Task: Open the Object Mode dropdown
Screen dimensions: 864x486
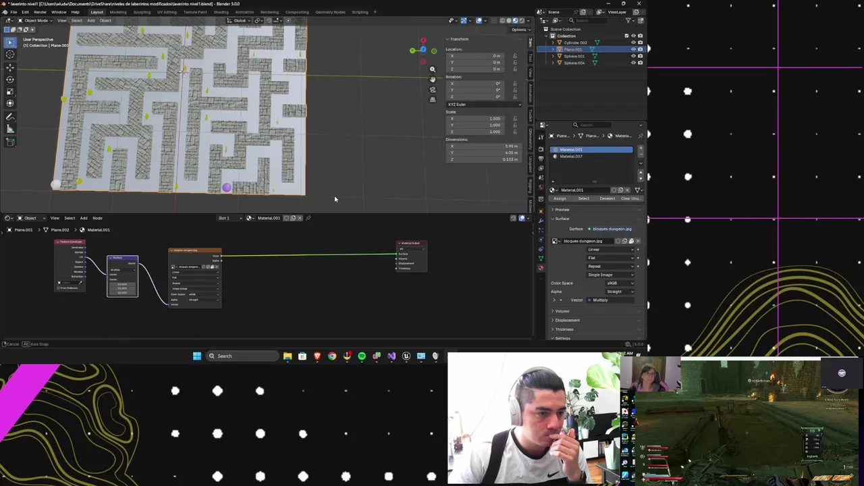Action: 35,20
